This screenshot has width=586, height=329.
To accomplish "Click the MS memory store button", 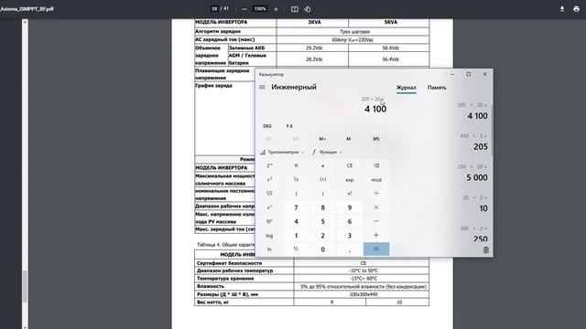I will [376, 139].
